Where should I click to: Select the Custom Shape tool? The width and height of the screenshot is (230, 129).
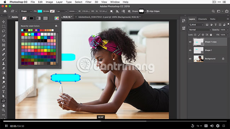tap(4, 101)
